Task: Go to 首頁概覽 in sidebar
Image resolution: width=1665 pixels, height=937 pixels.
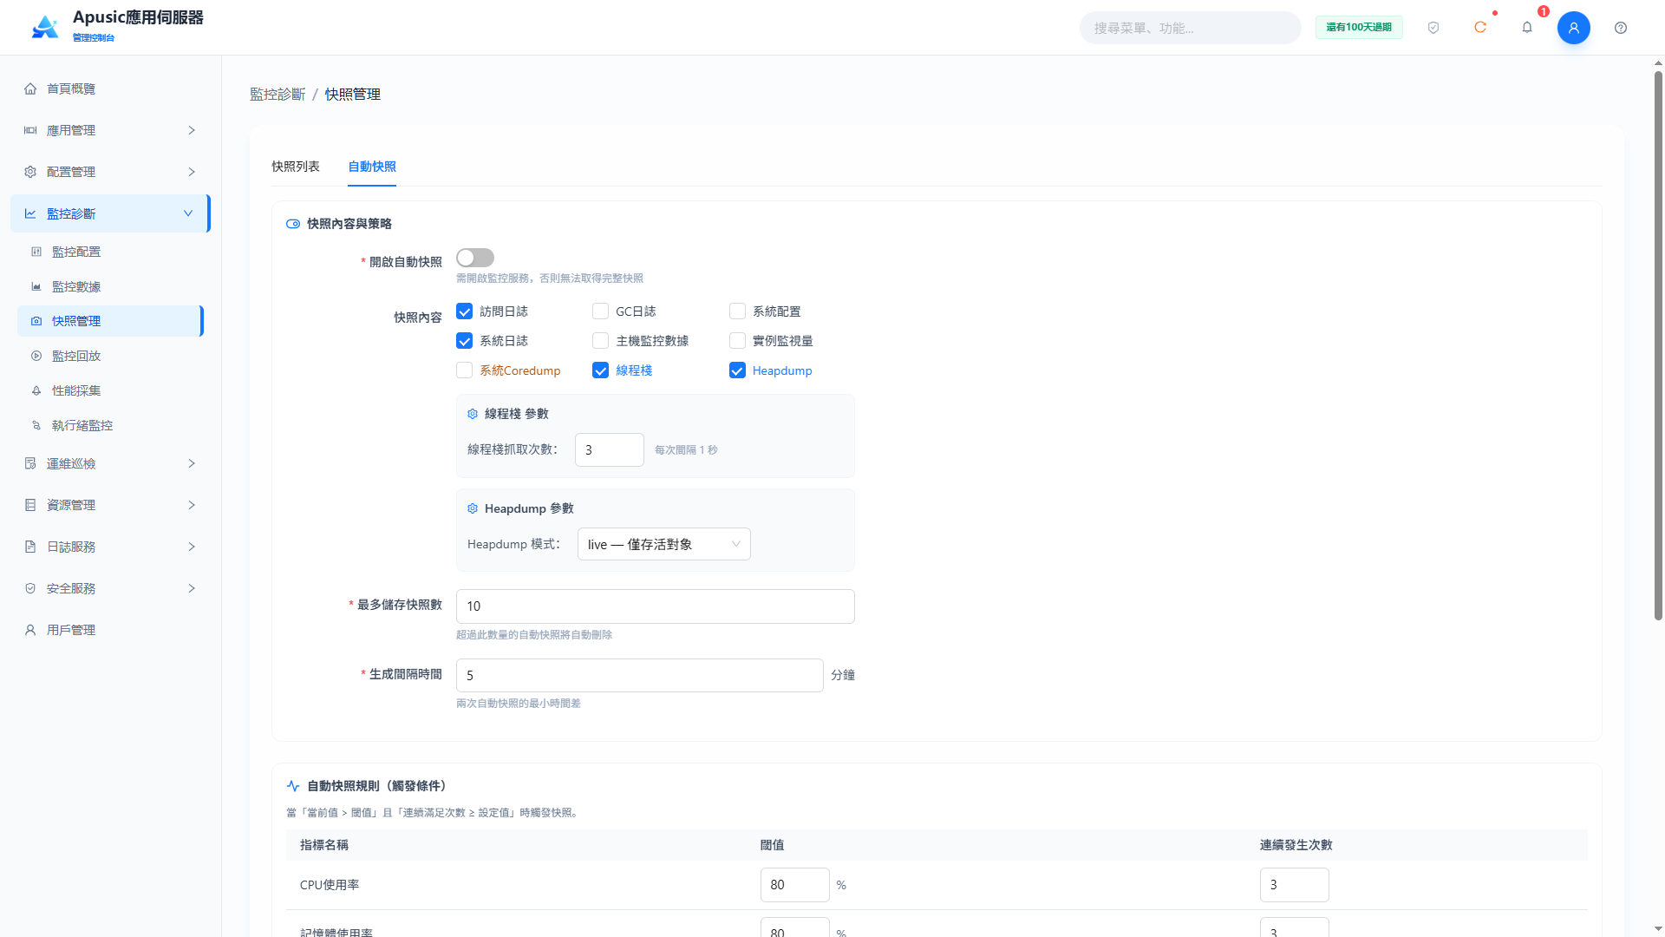Action: pos(111,88)
